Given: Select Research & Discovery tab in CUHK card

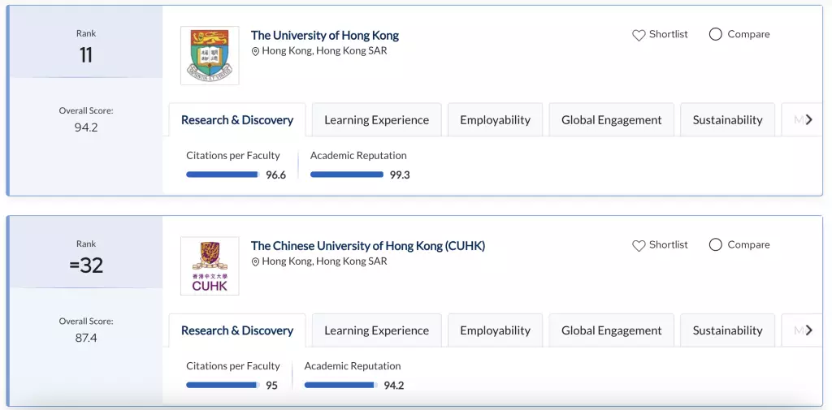Looking at the screenshot, I should 237,330.
